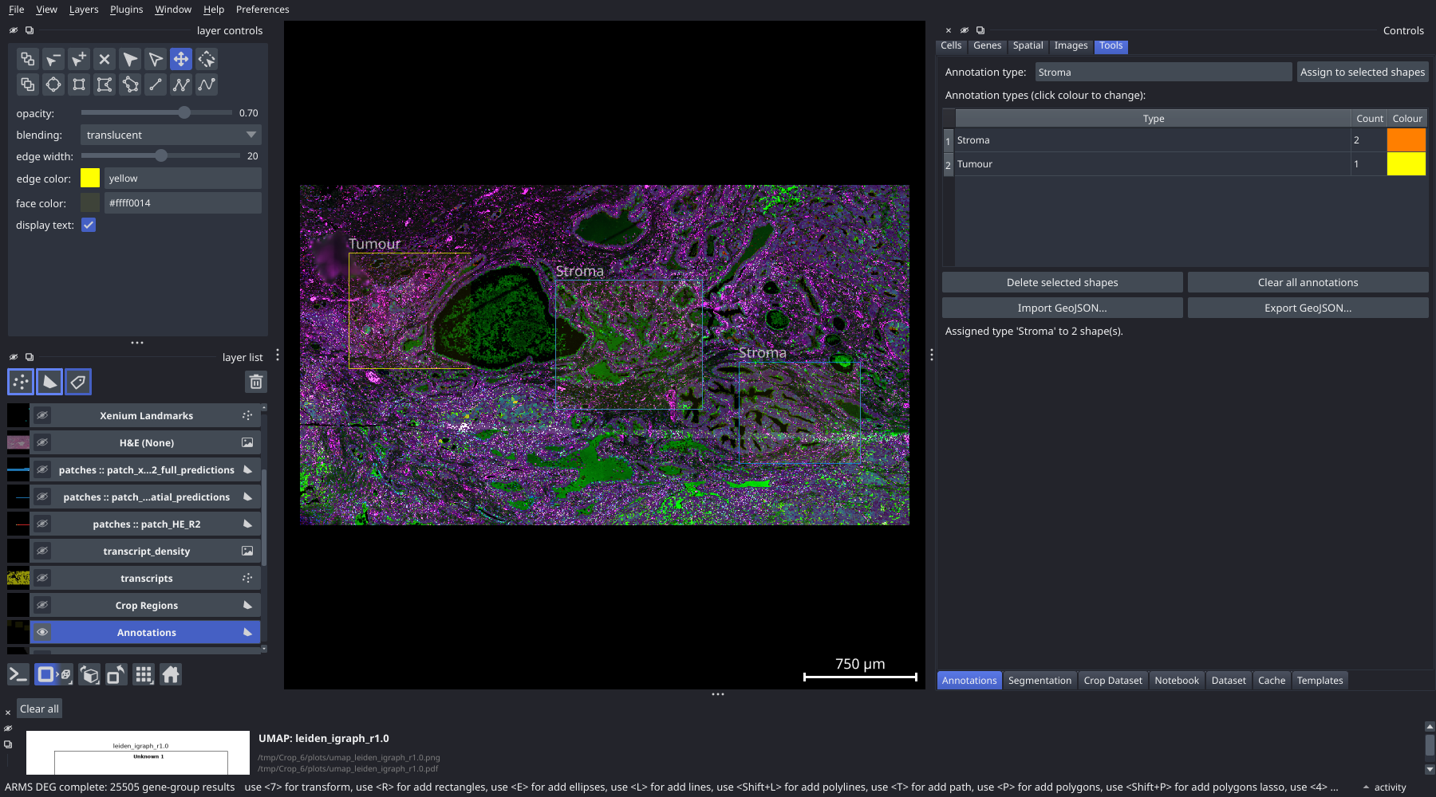
Task: Click the Home reset view icon
Action: [x=171, y=675]
